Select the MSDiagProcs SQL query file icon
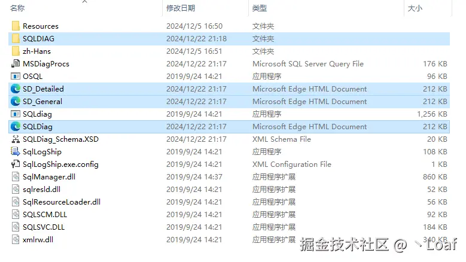The height and width of the screenshot is (262, 466). coord(16,63)
